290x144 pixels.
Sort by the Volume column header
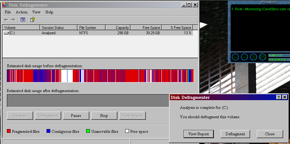coord(21,28)
